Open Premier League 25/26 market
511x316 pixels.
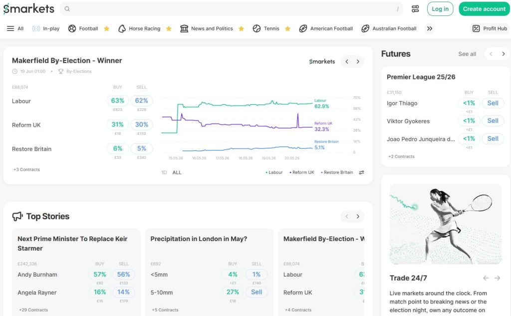pyautogui.click(x=421, y=77)
